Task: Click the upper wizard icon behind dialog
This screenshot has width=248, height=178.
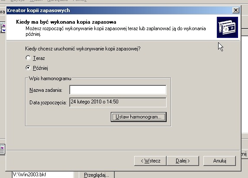Action: (x=3, y=27)
